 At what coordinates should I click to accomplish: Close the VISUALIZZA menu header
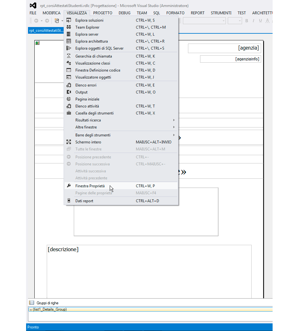pos(77,13)
